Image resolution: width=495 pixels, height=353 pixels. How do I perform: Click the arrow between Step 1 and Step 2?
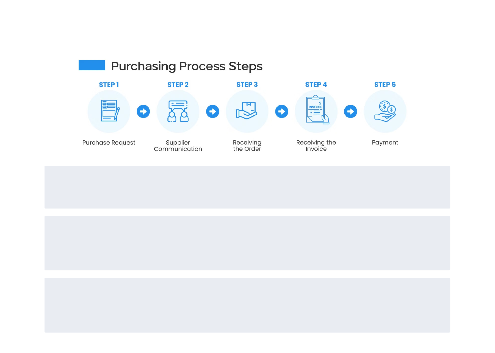point(143,112)
